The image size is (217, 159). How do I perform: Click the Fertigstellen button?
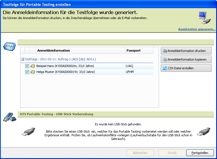coord(200,153)
